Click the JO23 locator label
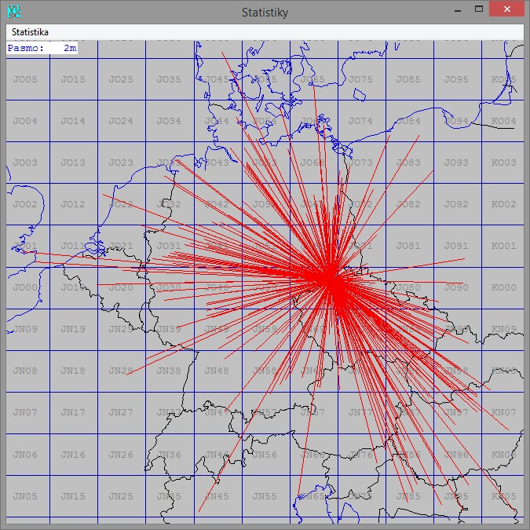 121,163
